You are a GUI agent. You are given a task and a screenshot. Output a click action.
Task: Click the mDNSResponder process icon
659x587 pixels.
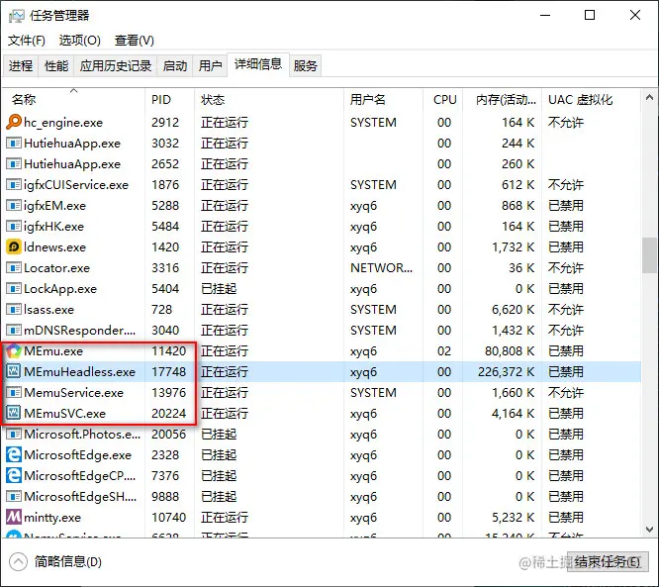(14, 330)
